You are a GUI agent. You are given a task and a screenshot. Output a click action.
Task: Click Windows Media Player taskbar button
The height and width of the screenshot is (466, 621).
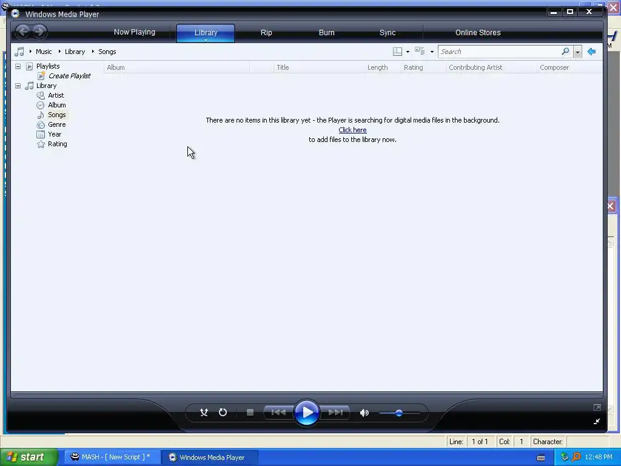point(210,458)
